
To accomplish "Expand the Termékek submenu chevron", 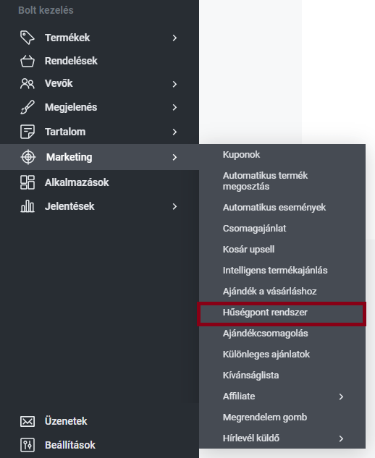I will (x=174, y=38).
